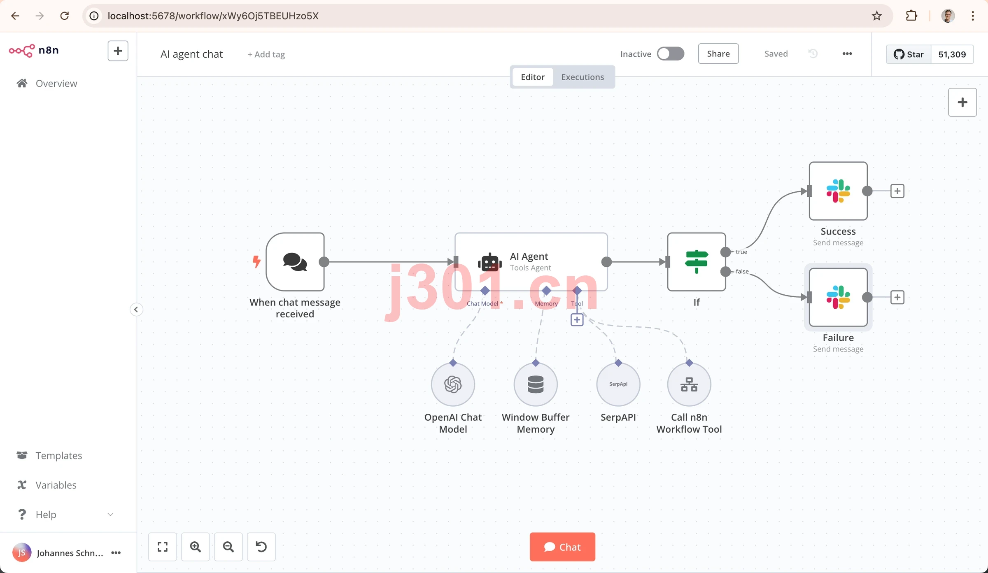Open browser extensions menu

[x=911, y=16]
